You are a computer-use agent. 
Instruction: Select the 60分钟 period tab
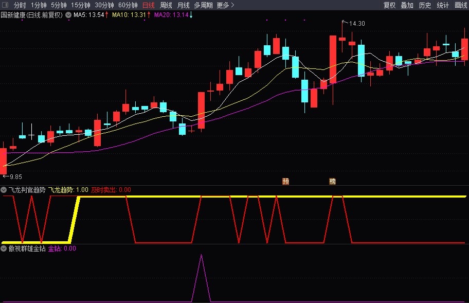[128, 5]
